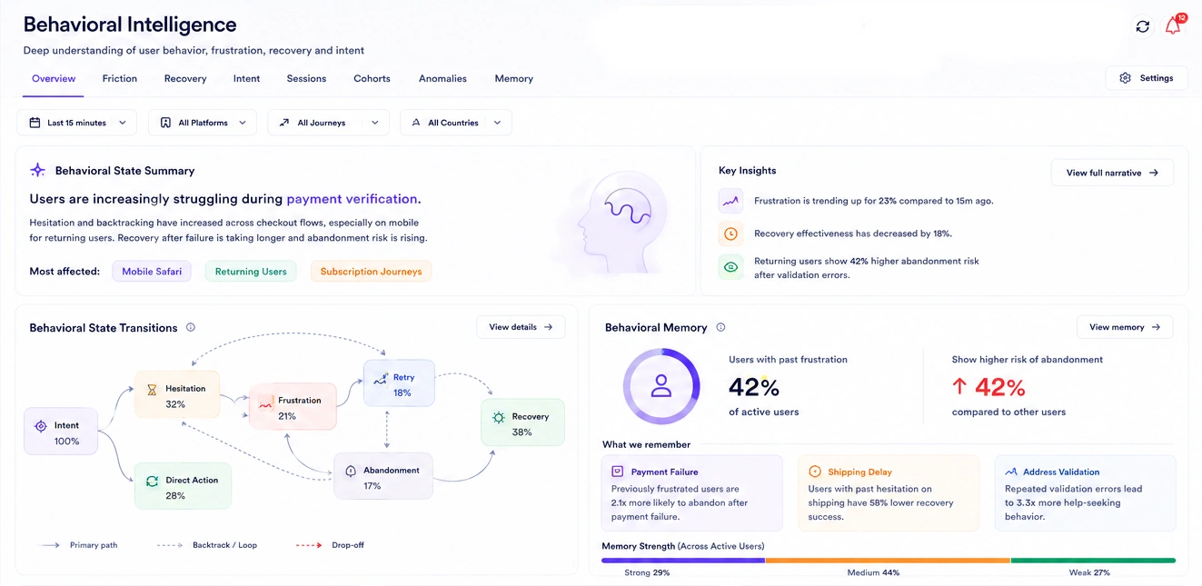Viewport: 1202px width, 586px height.
Task: Click the Subscription Journeys tag
Action: (371, 271)
